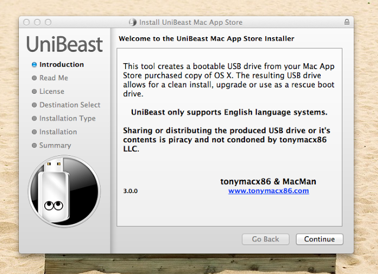Select the Installation step label

58,132
